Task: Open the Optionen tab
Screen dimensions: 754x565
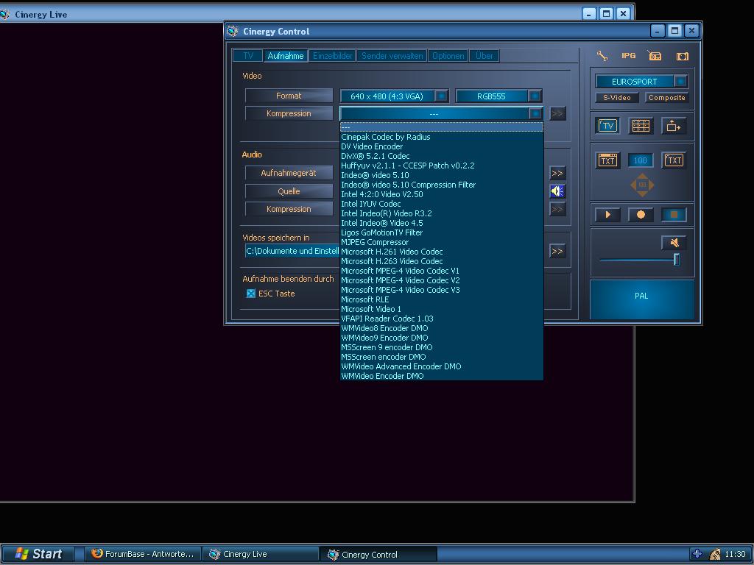Action: [x=448, y=56]
